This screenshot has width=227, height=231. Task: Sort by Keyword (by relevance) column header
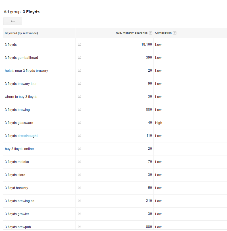click(x=21, y=33)
